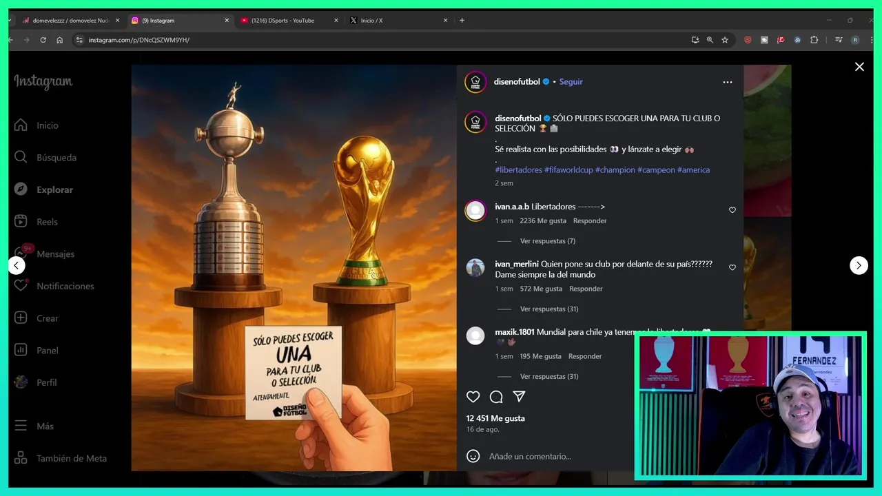Reply to ivan_merlini's comment
882x496 pixels.
pyautogui.click(x=586, y=289)
